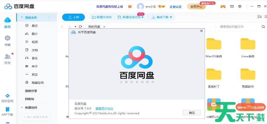
Task: Open the APP下载 phone icon
Action: pos(7,109)
